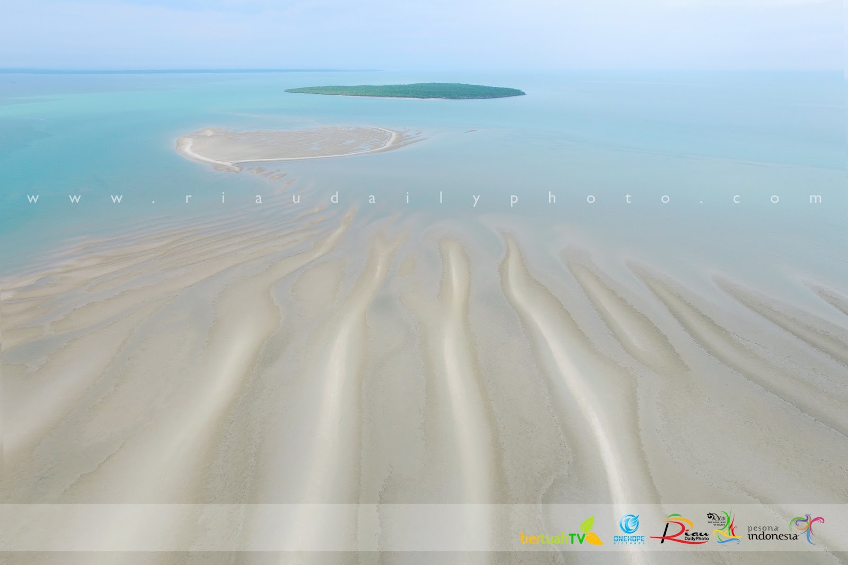
Task: Click the yellow leaf accent in bertuahTV logo
Action: click(x=596, y=538)
